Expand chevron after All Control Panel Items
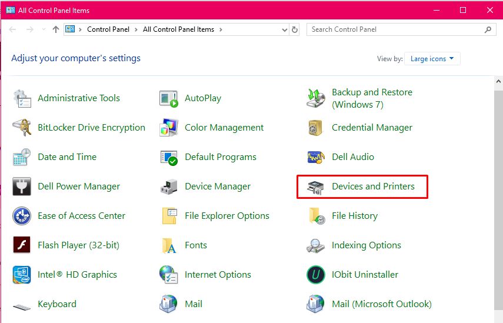Image resolution: width=503 pixels, height=323 pixels. [x=221, y=29]
